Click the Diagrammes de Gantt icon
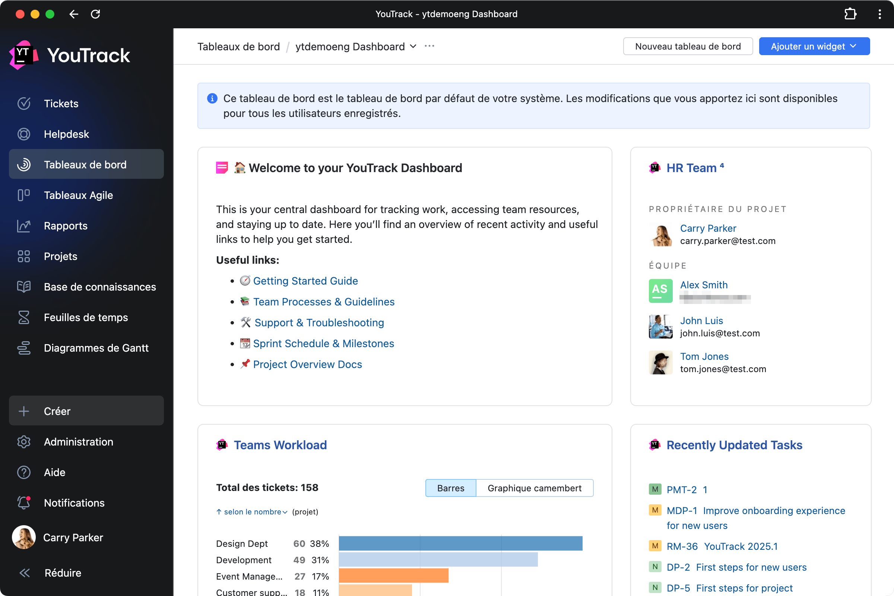Image resolution: width=894 pixels, height=596 pixels. pyautogui.click(x=24, y=348)
